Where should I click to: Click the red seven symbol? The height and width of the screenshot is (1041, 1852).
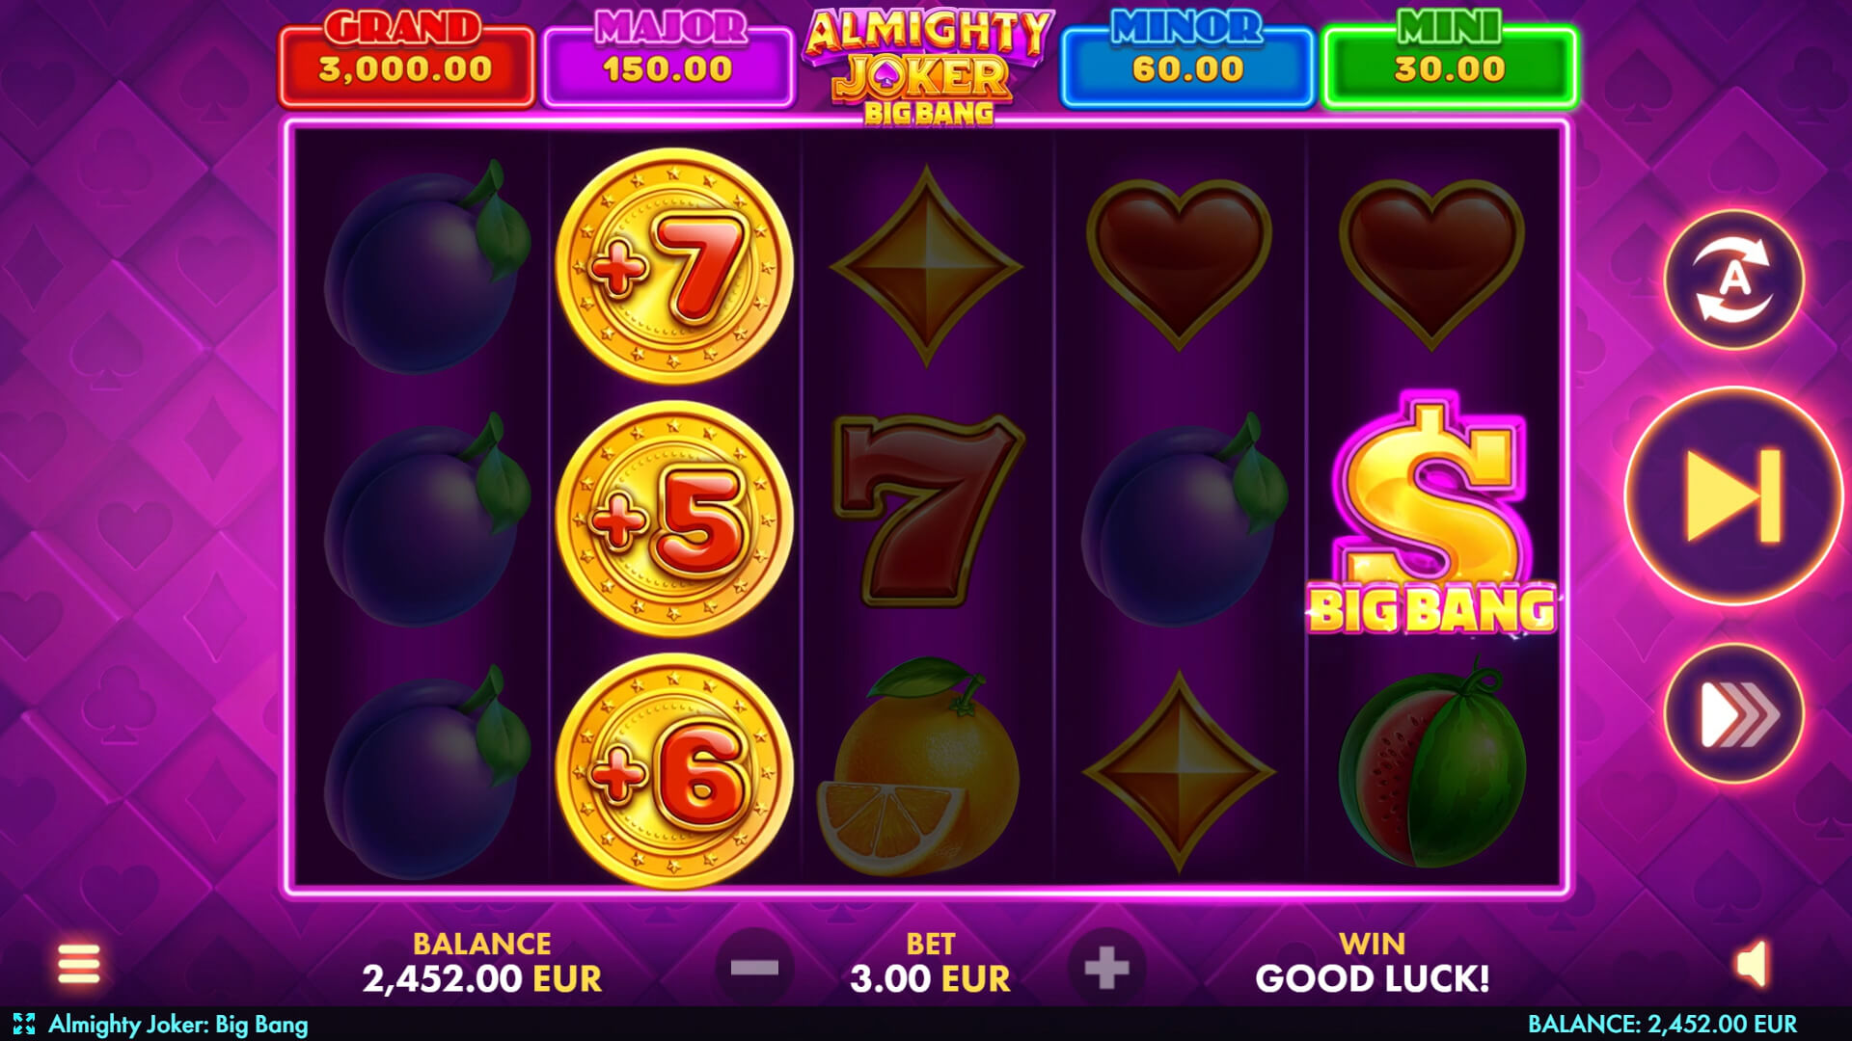927,510
